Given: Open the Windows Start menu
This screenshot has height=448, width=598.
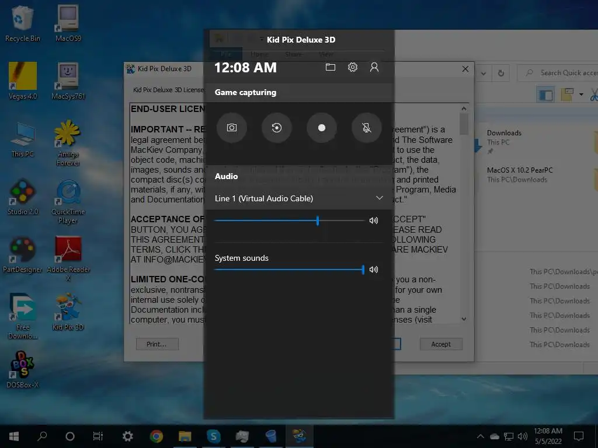Looking at the screenshot, I should [x=14, y=436].
